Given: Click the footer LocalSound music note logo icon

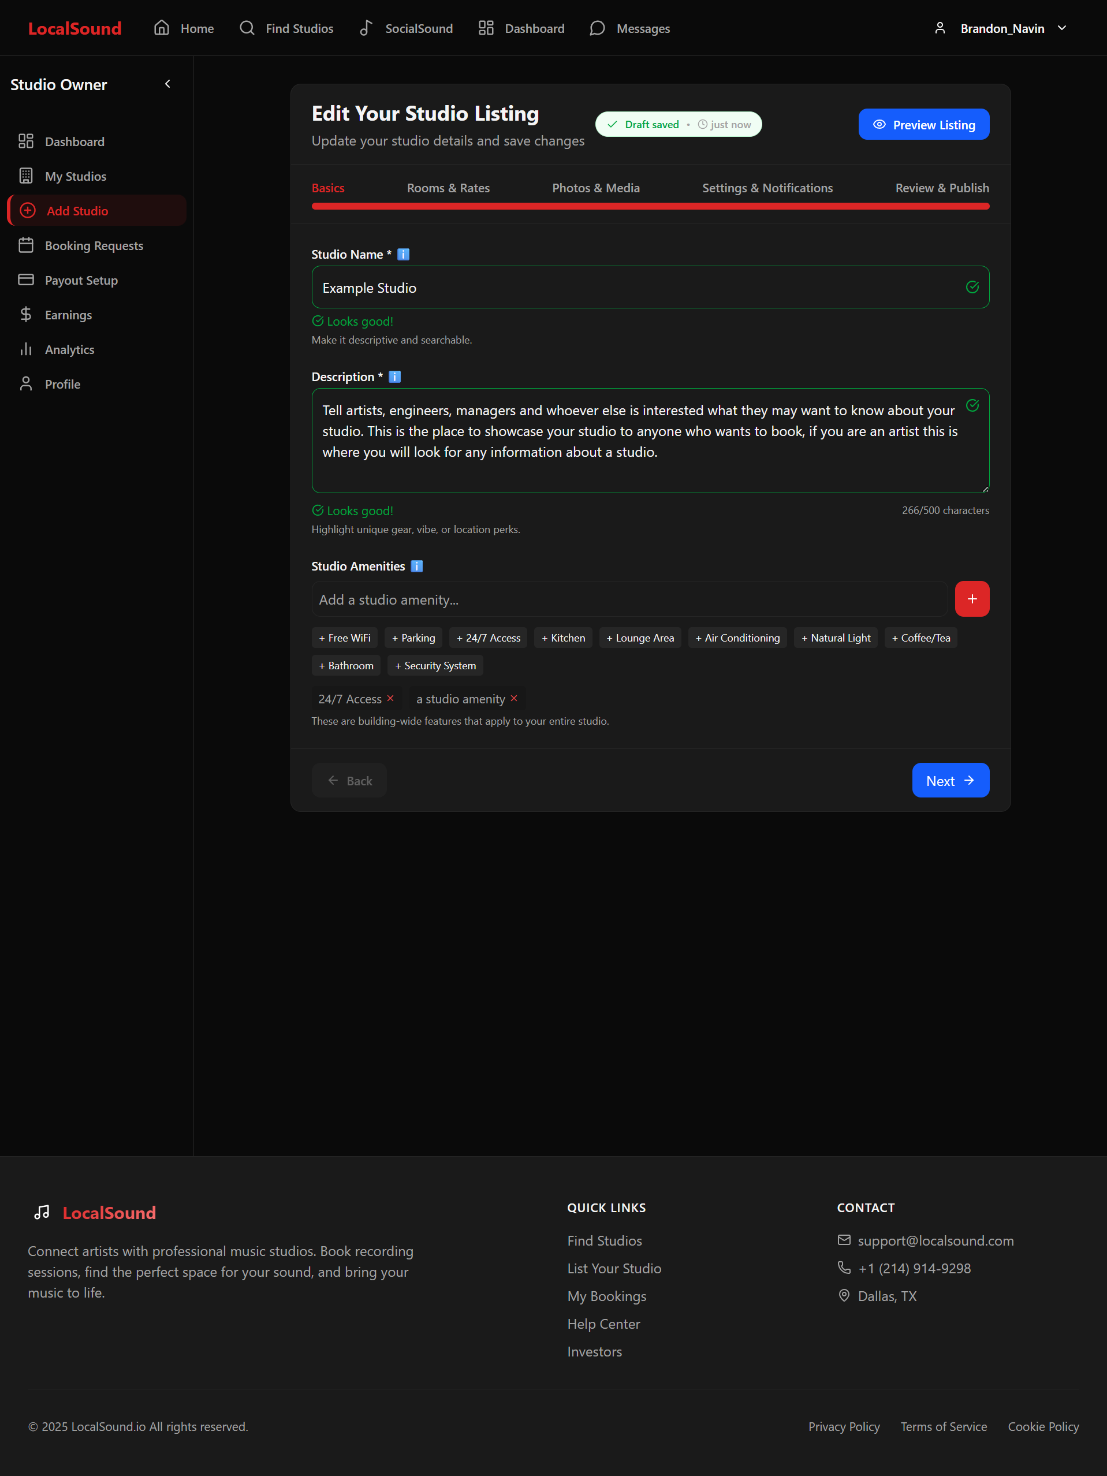Looking at the screenshot, I should tap(42, 1212).
